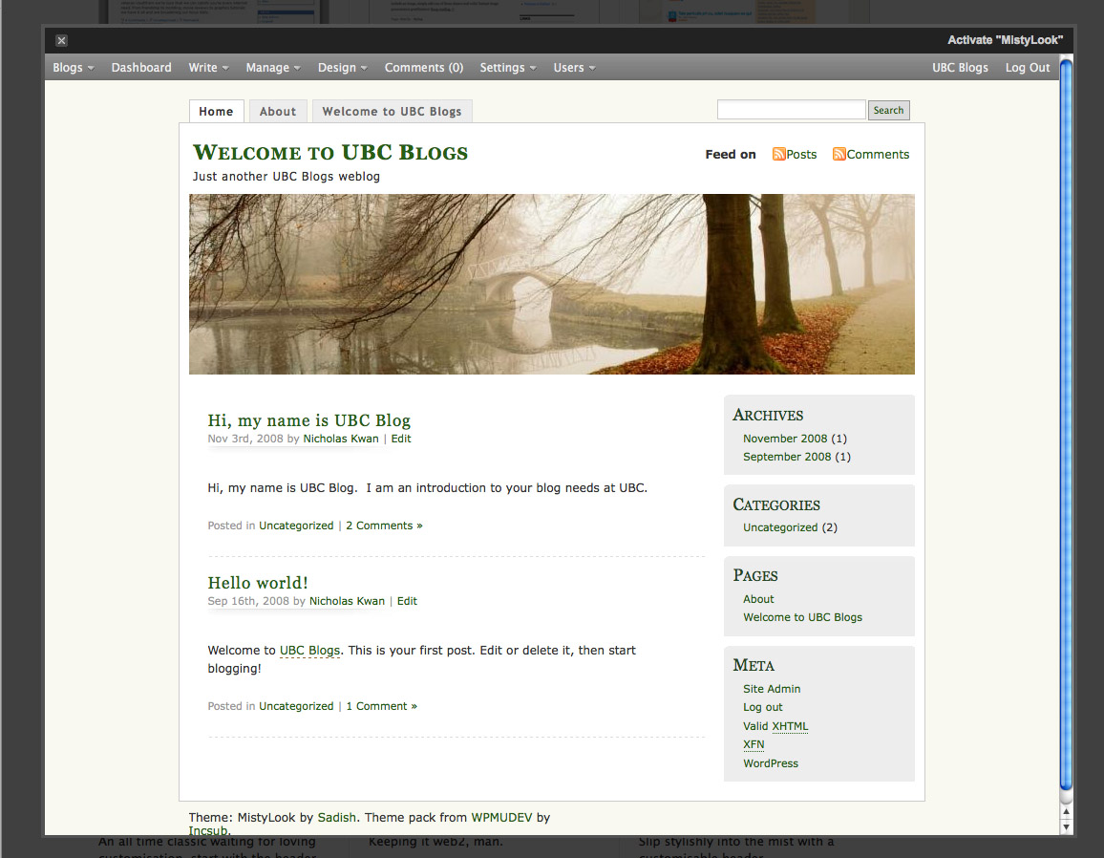Open About in Pages sidebar
The height and width of the screenshot is (858, 1104).
pyautogui.click(x=758, y=599)
